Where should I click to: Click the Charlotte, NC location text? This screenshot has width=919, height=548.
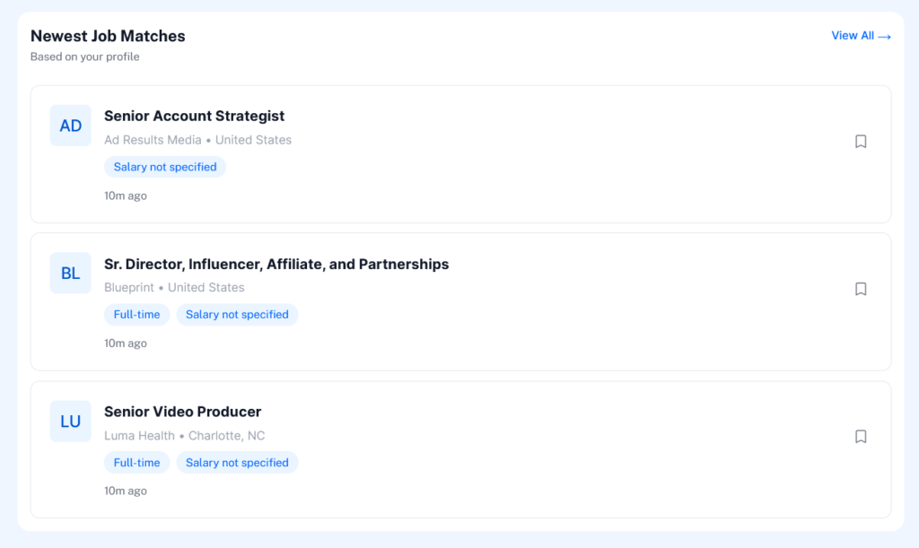[x=226, y=435]
